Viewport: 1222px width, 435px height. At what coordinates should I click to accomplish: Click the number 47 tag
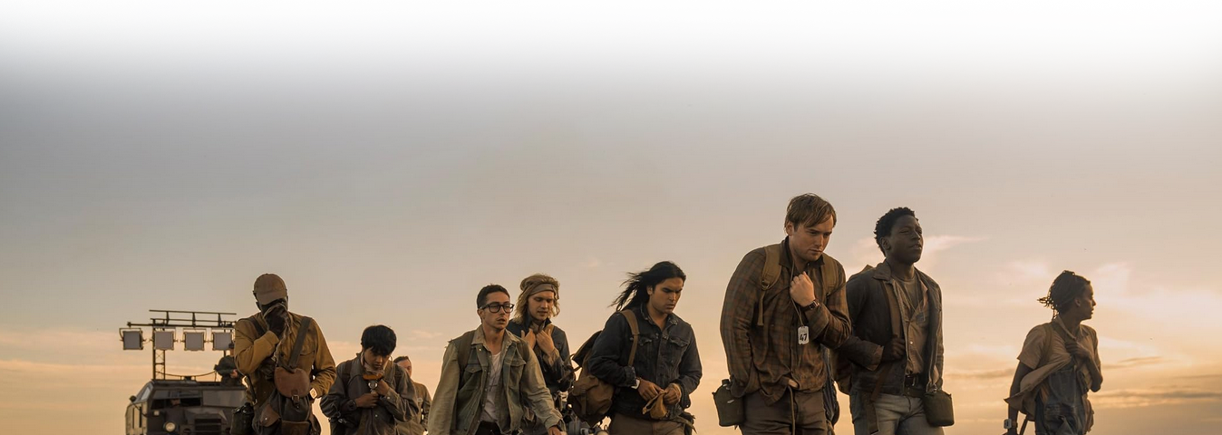click(802, 334)
